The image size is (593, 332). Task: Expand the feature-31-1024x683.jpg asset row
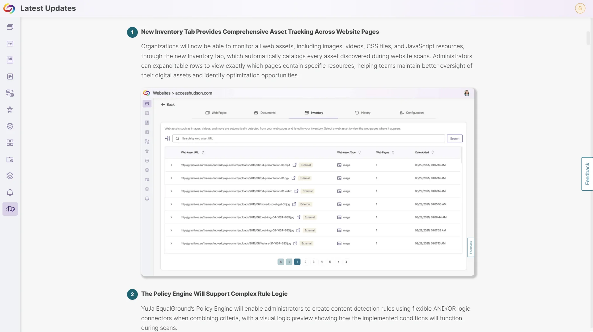coord(171,244)
